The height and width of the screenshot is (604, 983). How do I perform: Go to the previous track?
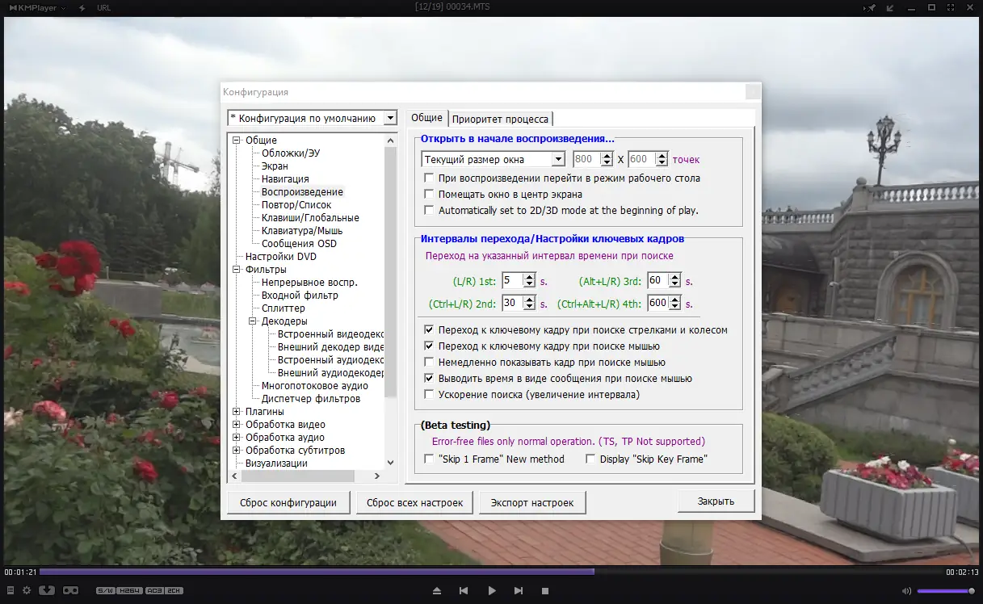464,591
